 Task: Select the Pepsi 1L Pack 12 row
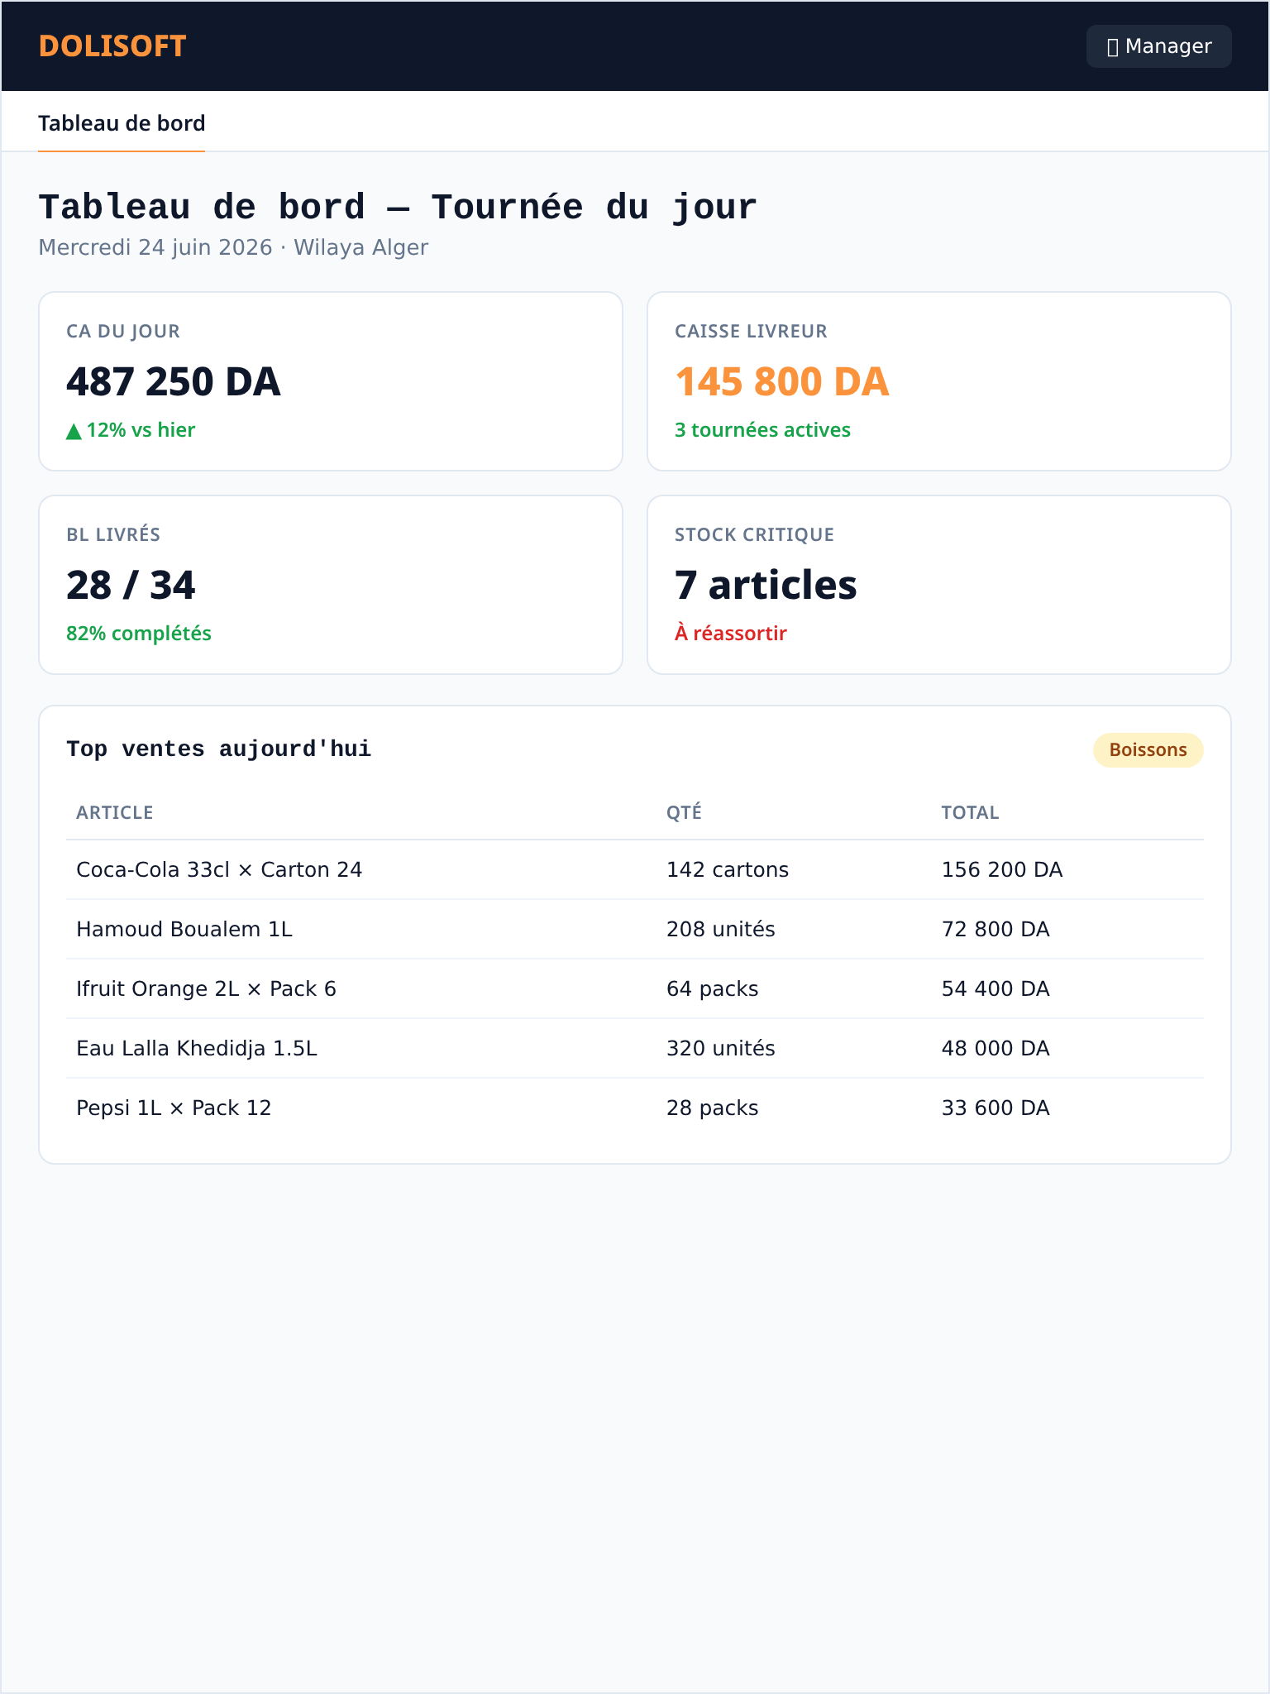[635, 1108]
